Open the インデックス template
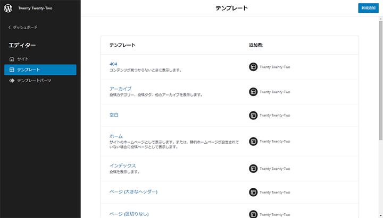The height and width of the screenshot is (218, 383). pos(122,165)
